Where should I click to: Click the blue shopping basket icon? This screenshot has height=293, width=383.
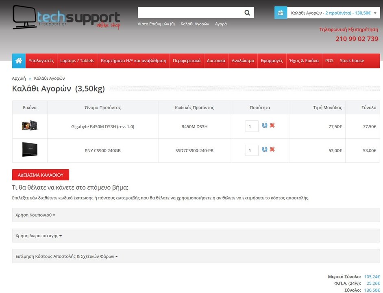[x=281, y=13]
